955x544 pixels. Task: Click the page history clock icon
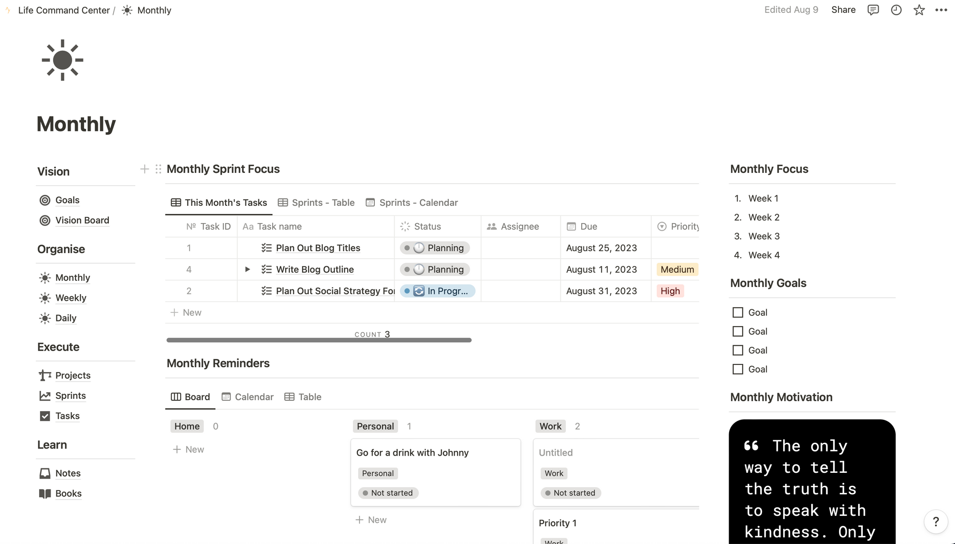click(896, 10)
